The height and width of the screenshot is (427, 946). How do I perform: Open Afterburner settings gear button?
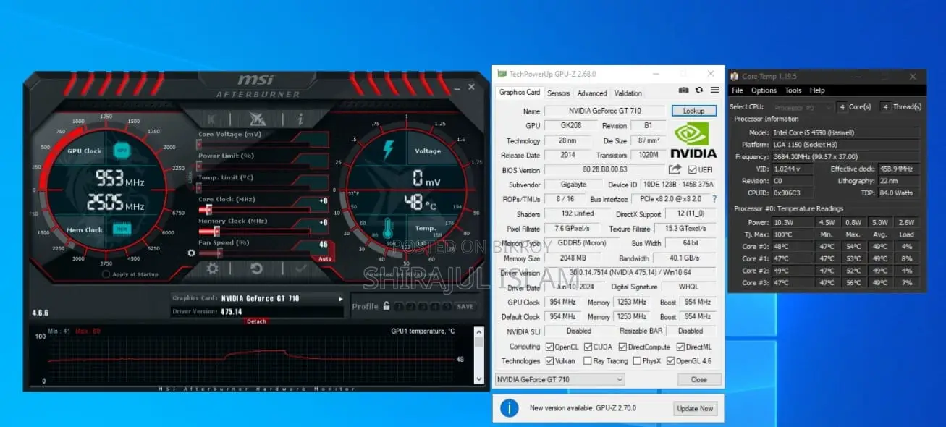pyautogui.click(x=212, y=269)
